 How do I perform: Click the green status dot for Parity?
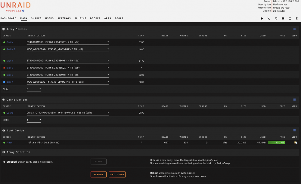pos(4,42)
